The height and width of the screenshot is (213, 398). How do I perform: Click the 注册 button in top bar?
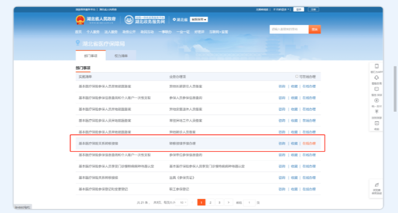313,9
